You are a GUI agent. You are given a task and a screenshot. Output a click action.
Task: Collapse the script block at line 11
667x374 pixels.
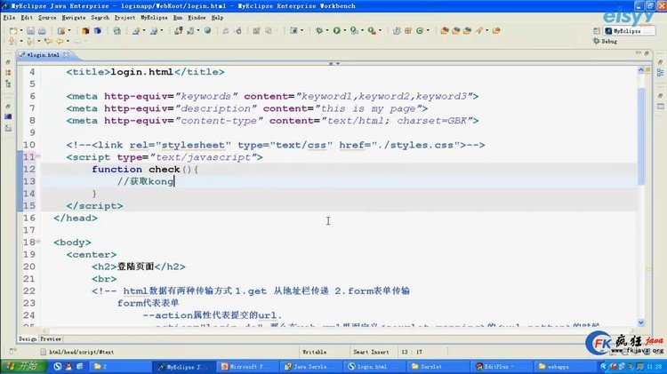coord(38,157)
